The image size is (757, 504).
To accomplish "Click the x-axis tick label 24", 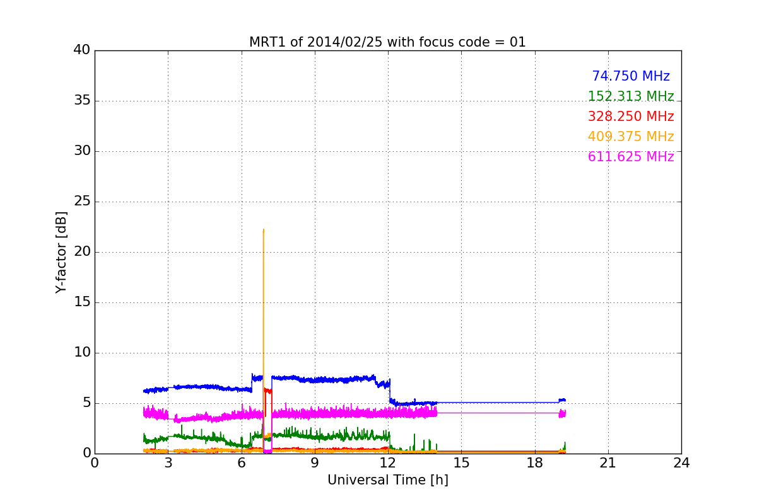I will click(681, 463).
